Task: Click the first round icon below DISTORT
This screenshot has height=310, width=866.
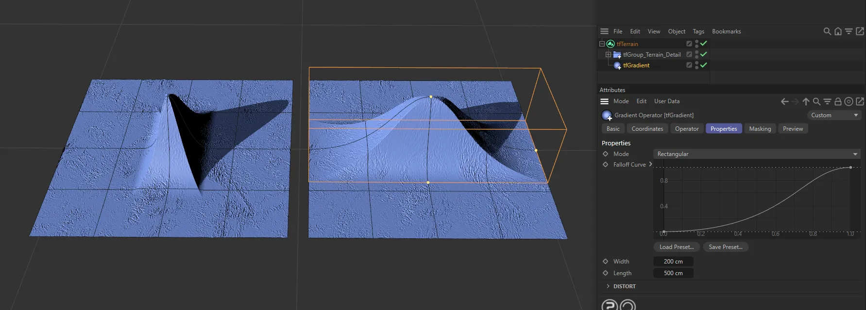Action: tap(610, 305)
